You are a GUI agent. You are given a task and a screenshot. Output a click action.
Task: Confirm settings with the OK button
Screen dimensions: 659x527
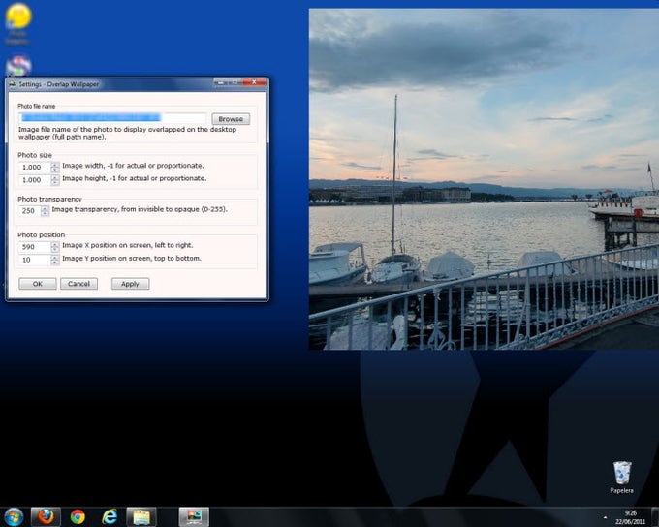pyautogui.click(x=38, y=284)
